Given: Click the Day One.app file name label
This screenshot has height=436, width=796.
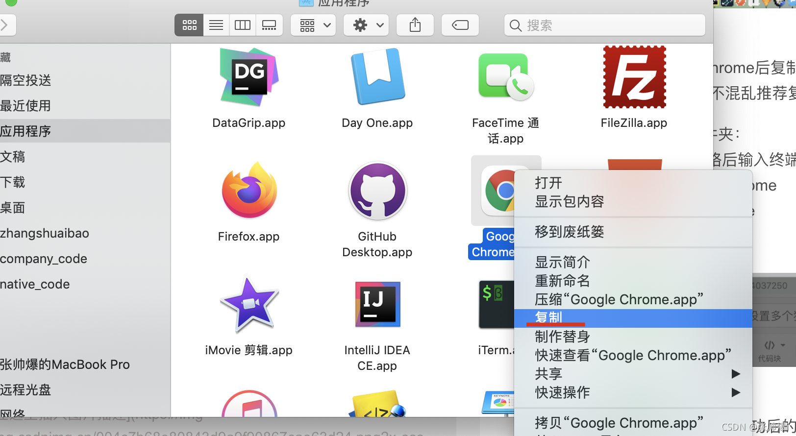Looking at the screenshot, I should (x=377, y=123).
